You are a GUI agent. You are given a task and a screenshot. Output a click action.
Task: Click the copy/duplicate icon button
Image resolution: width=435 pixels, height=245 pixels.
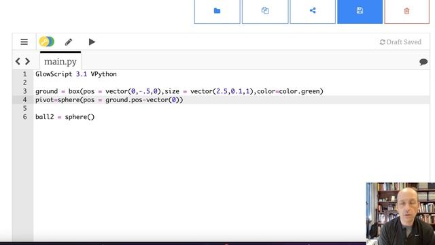265,11
